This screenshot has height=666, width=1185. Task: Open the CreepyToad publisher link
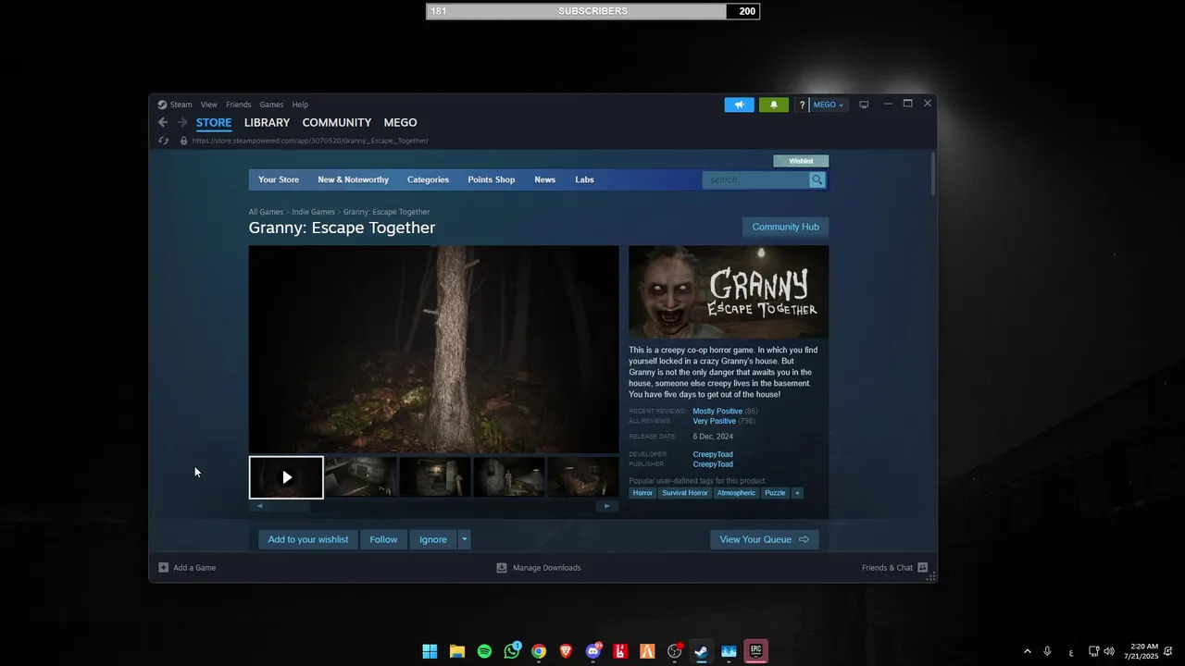pos(713,464)
